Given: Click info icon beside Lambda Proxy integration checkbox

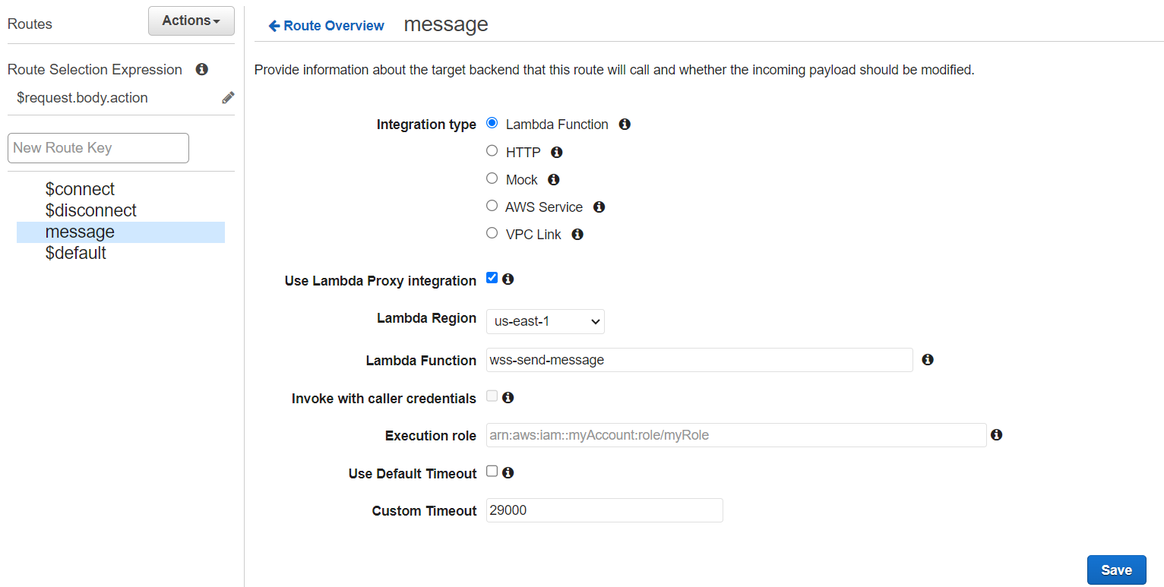Looking at the screenshot, I should pyautogui.click(x=508, y=279).
